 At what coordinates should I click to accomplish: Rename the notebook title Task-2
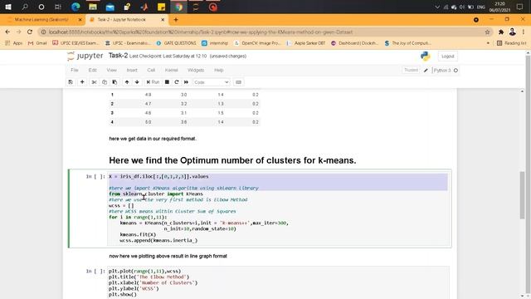(118, 56)
